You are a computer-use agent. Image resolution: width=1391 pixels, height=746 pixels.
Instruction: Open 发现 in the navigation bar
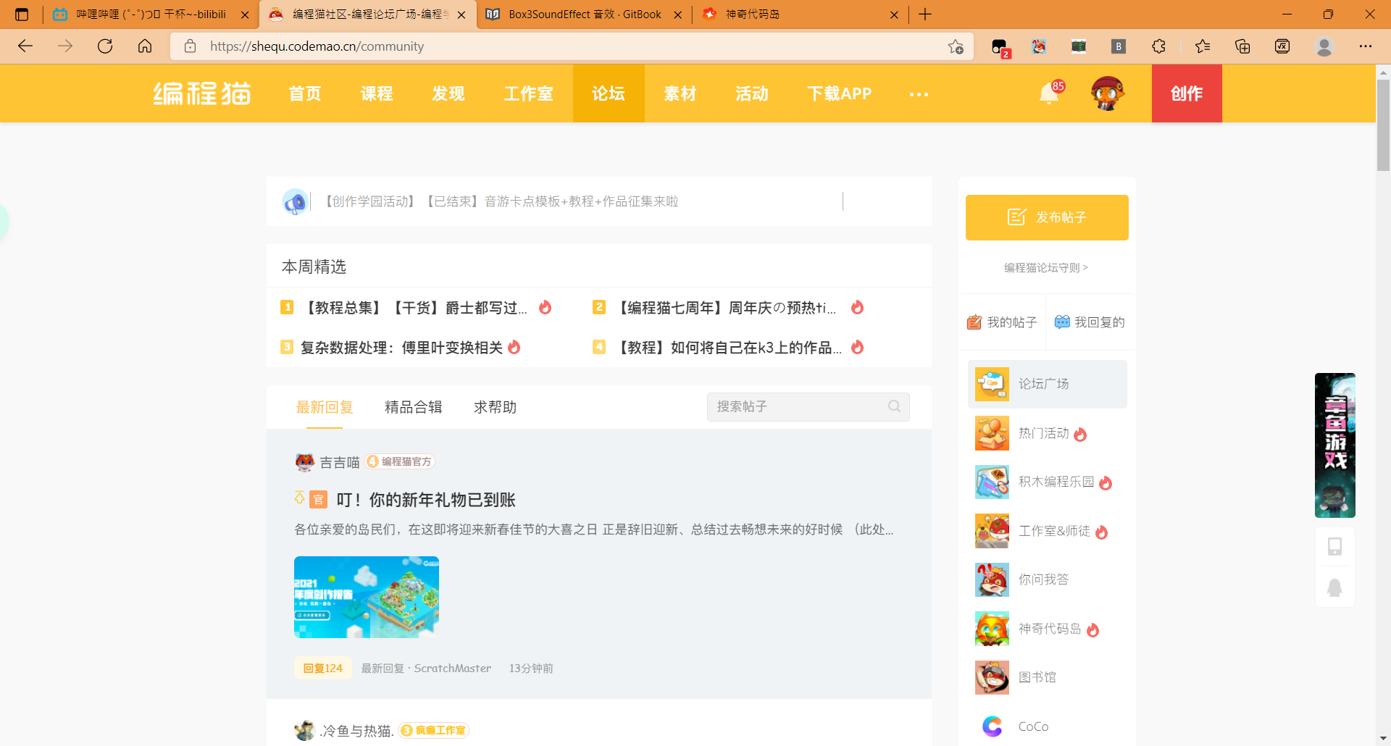[x=448, y=93]
